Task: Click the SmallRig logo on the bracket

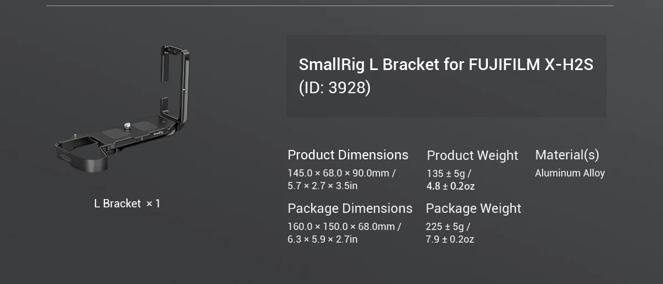Action: click(157, 133)
